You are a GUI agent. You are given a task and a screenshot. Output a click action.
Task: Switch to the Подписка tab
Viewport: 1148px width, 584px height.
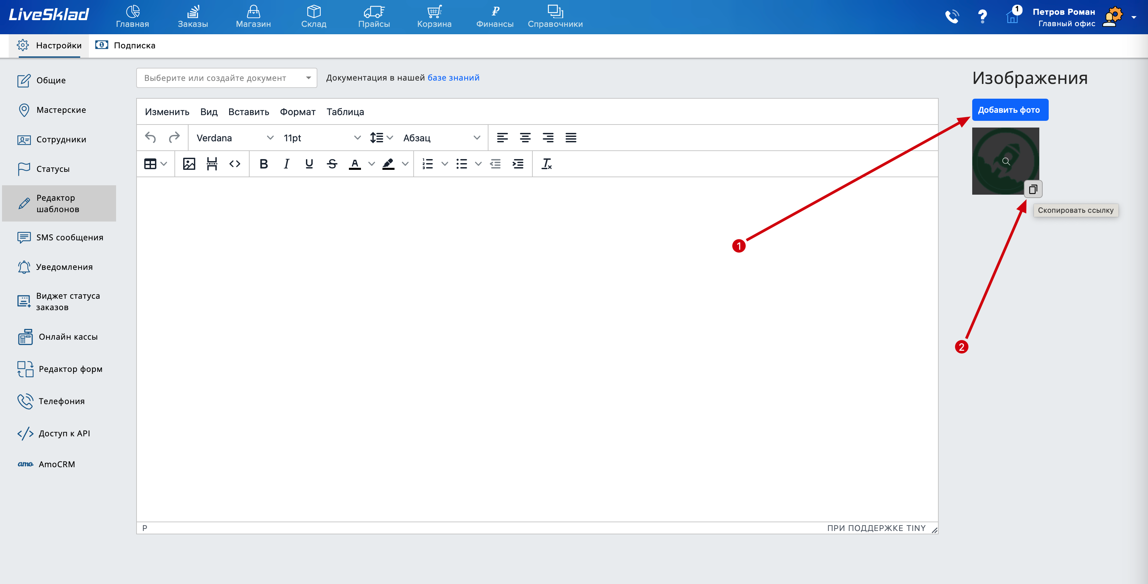[126, 45]
